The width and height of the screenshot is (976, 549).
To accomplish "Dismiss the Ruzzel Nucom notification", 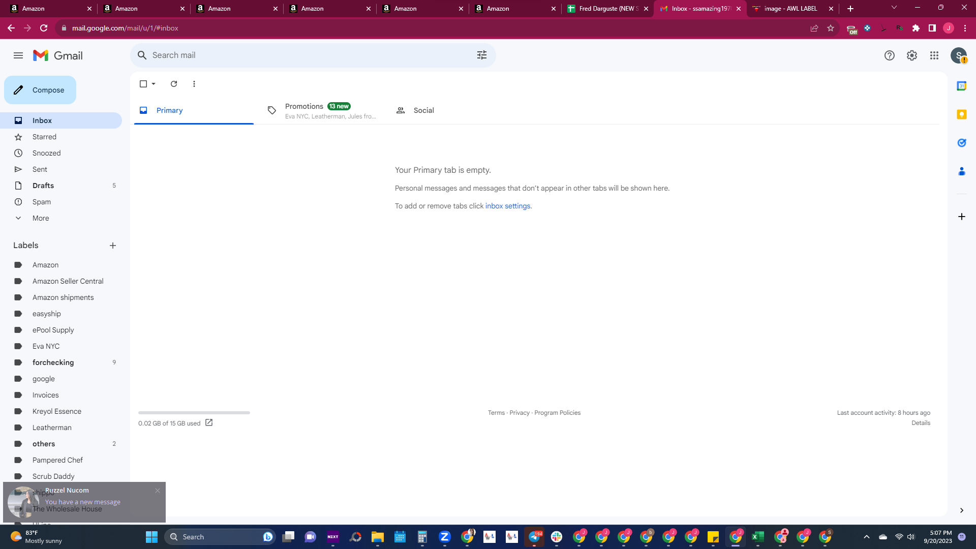I will tap(158, 491).
